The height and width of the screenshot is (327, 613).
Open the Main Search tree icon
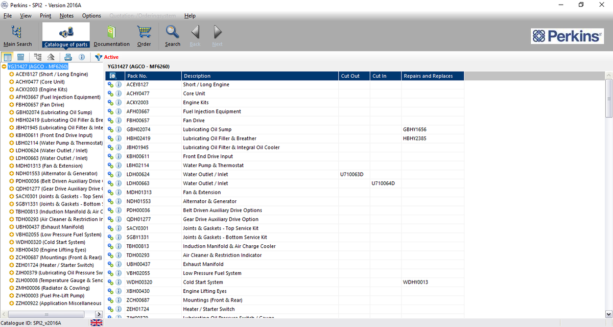point(17,32)
